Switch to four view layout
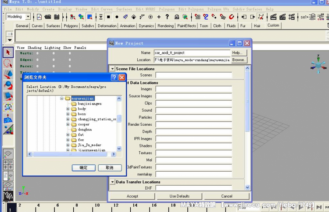Image resolution: width=329 pixels, height=212 pixels. pos(8,165)
